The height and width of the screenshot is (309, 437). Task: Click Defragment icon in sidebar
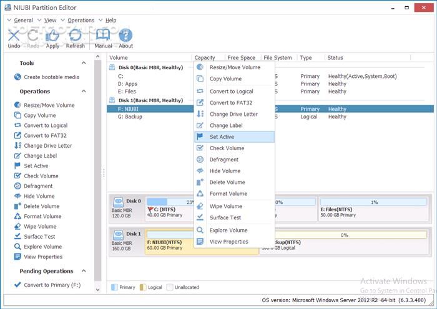pos(17,186)
